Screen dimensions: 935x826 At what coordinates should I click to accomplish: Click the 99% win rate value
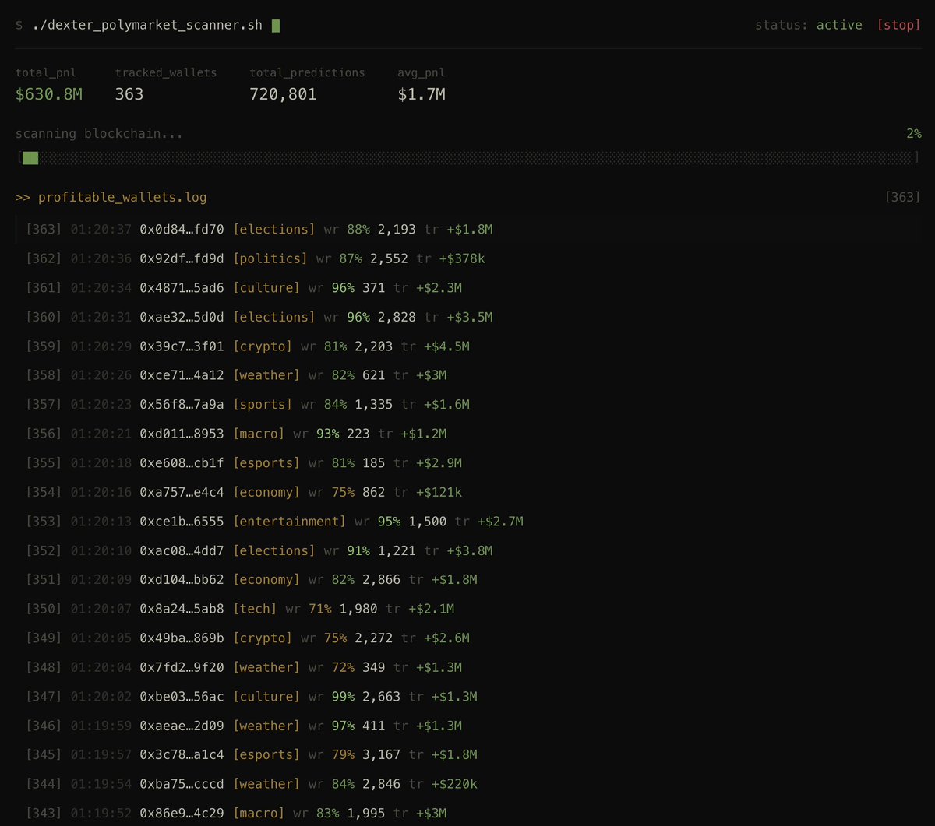(343, 697)
